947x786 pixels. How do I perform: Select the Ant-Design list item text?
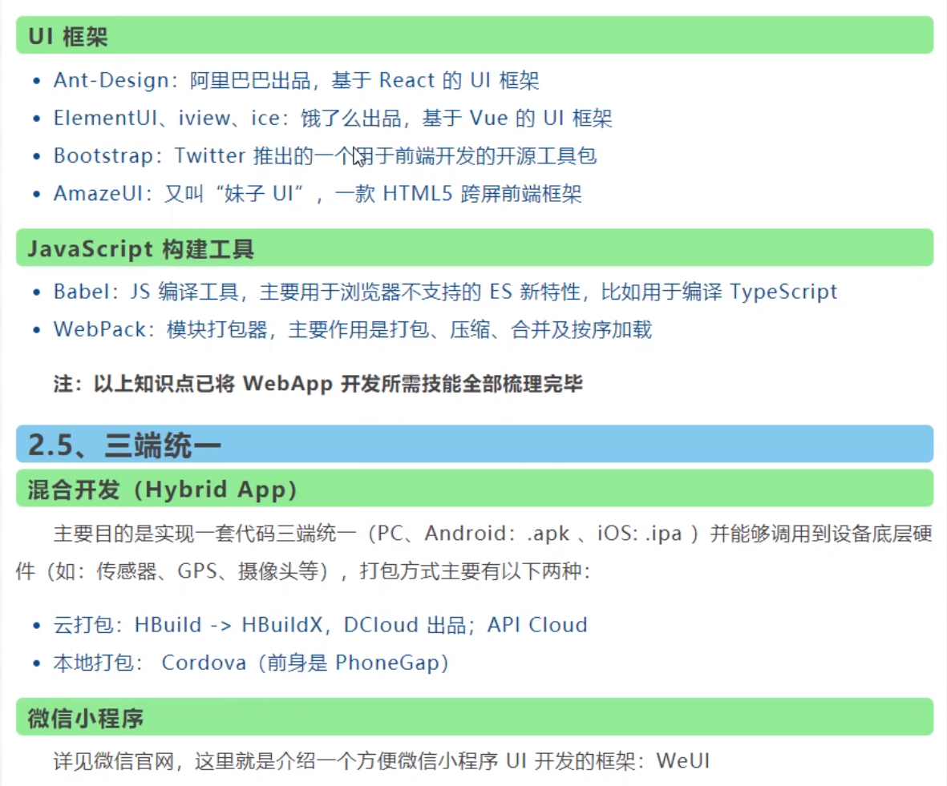click(x=296, y=80)
